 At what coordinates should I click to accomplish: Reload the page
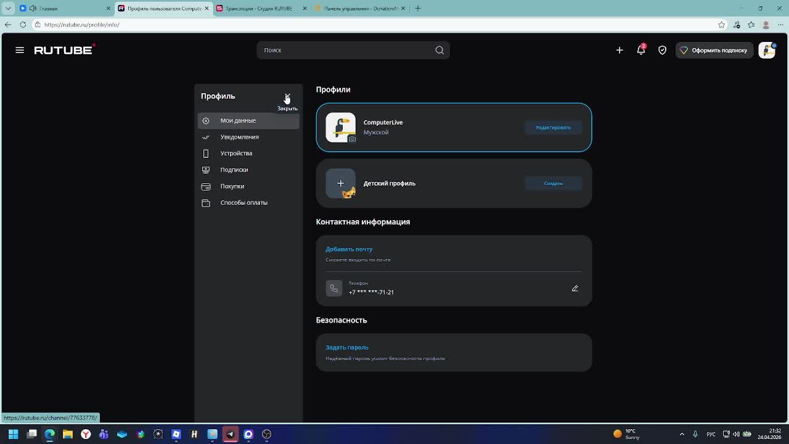tap(23, 25)
